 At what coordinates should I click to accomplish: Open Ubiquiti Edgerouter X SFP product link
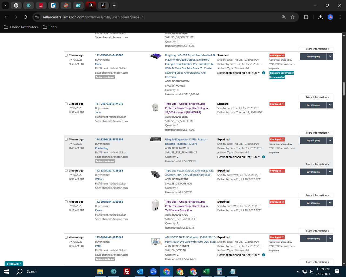tap(186, 141)
